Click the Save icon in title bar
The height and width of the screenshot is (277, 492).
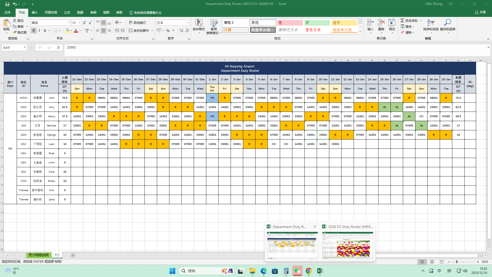coord(7,4)
